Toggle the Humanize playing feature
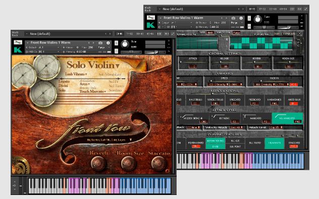 [x=275, y=143]
